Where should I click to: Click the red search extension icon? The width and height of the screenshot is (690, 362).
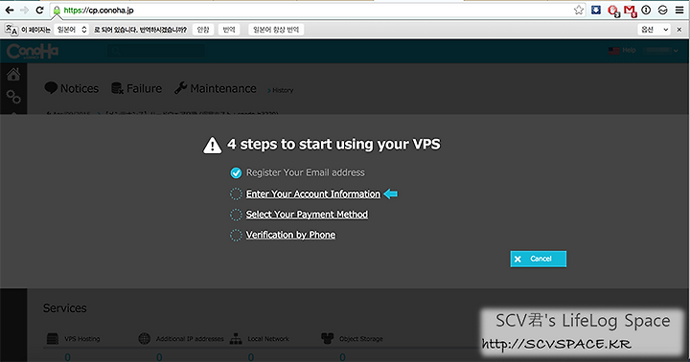pyautogui.click(x=613, y=11)
